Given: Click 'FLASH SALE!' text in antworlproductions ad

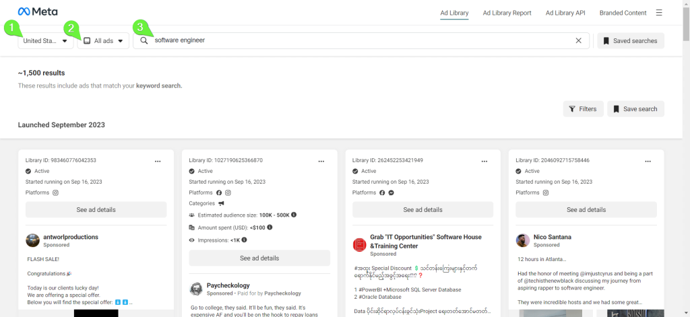Looking at the screenshot, I should point(43,260).
